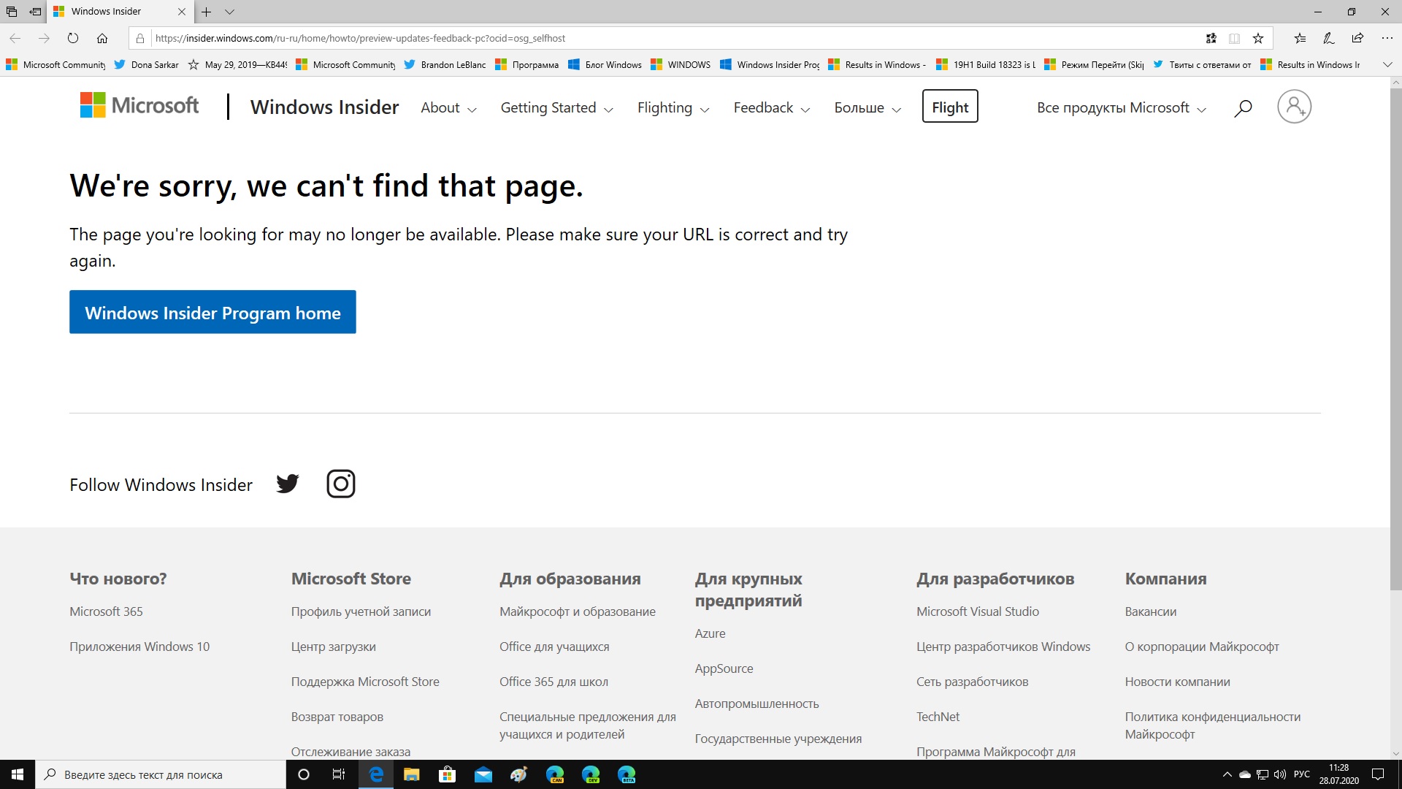Open Action Center notification icon
The width and height of the screenshot is (1402, 789).
click(x=1378, y=774)
